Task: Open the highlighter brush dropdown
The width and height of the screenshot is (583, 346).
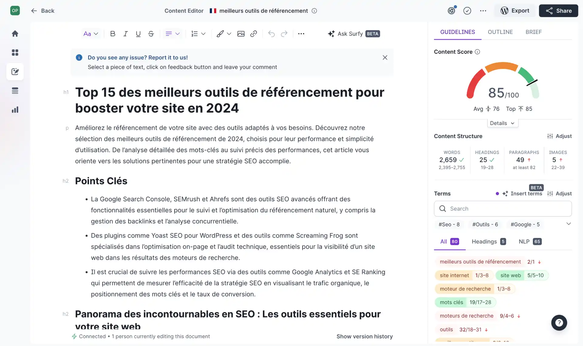Action: tap(224, 34)
